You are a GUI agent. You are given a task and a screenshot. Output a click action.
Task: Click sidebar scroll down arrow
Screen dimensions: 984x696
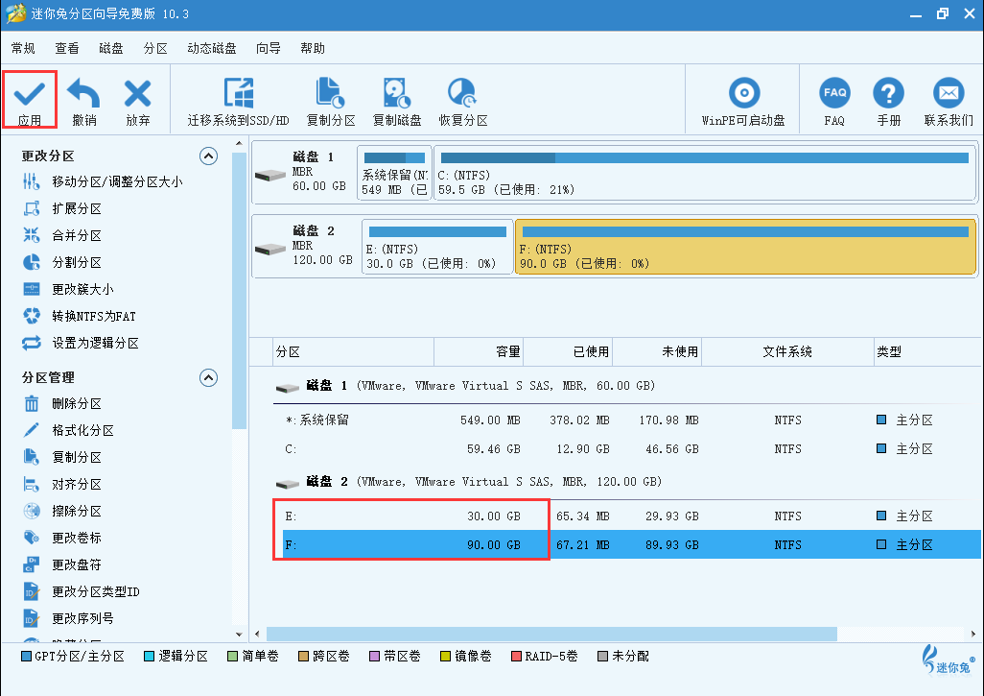pyautogui.click(x=239, y=635)
